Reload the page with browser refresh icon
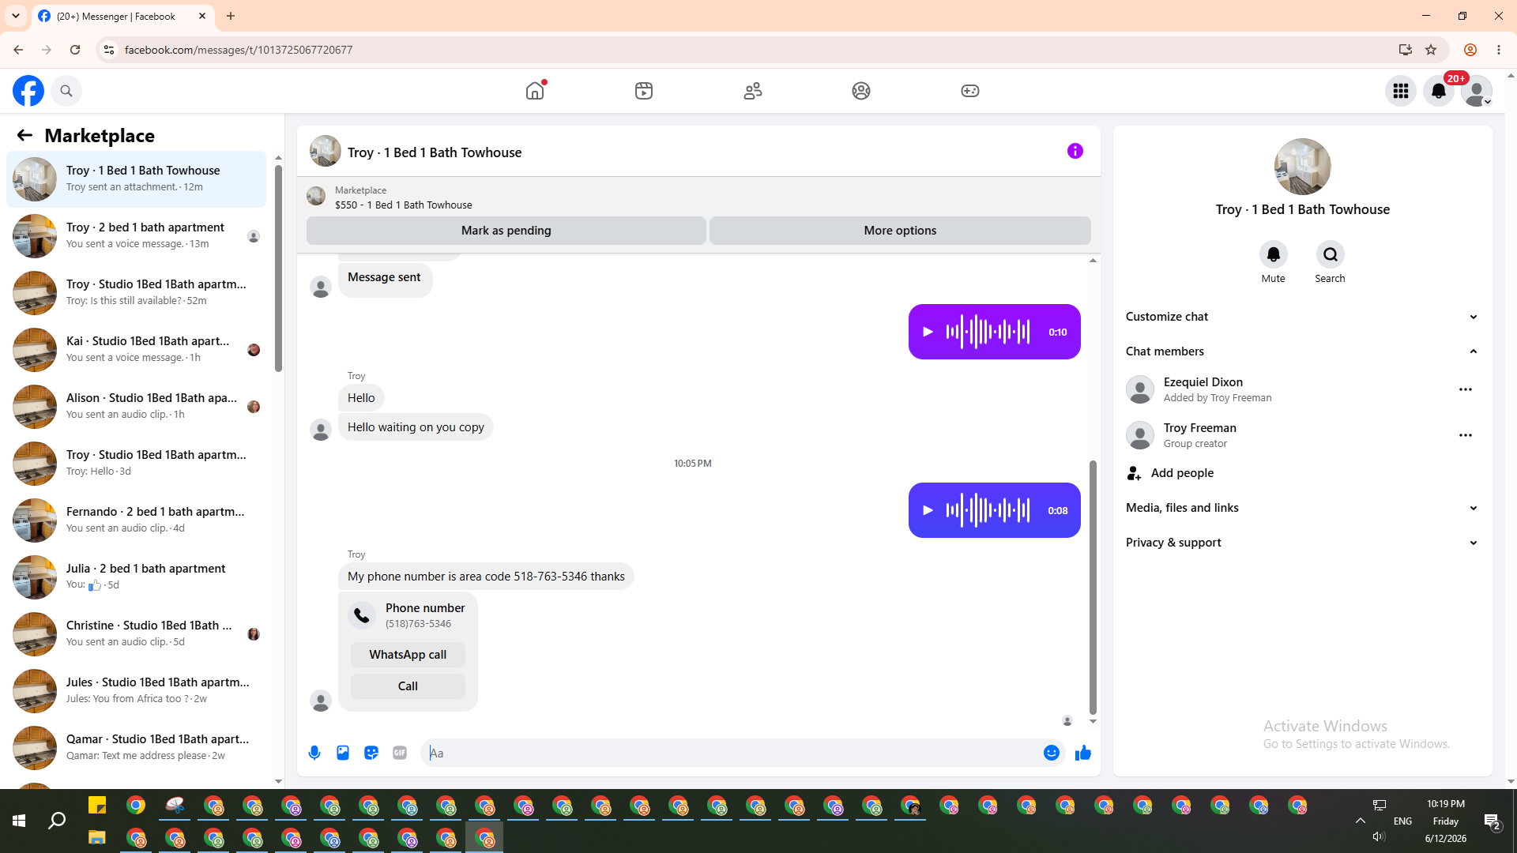 click(75, 50)
